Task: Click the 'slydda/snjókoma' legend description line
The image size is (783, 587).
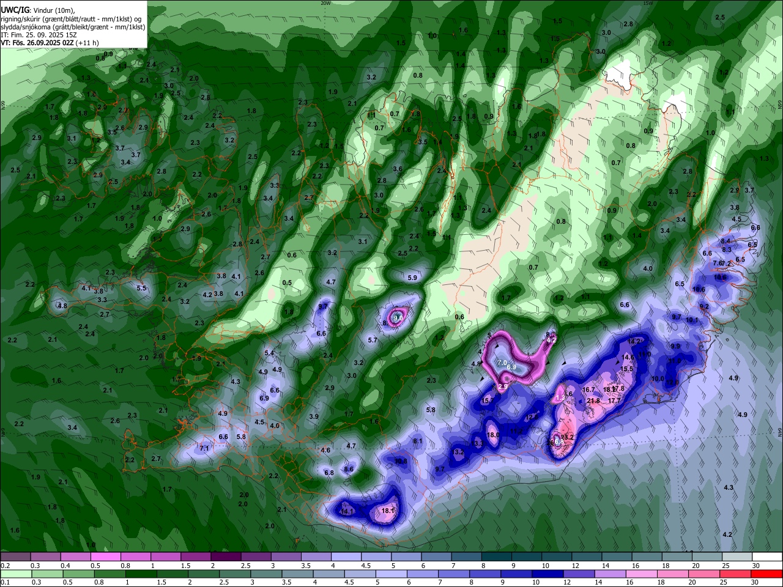Action: [73, 27]
